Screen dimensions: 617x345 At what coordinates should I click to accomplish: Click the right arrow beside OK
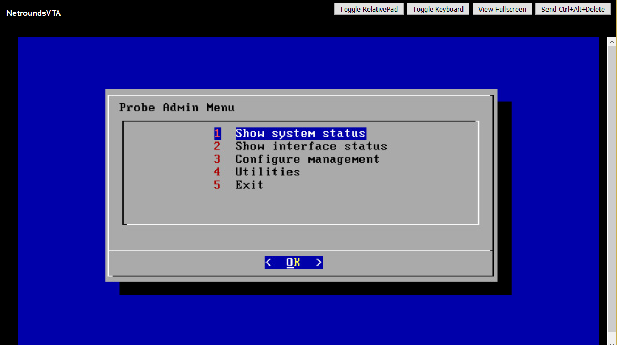coord(319,262)
